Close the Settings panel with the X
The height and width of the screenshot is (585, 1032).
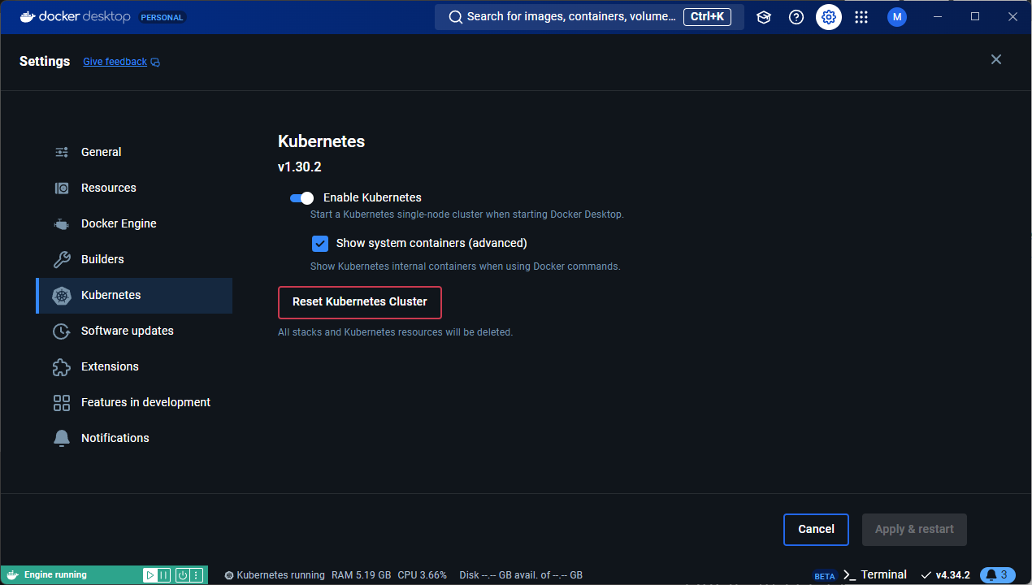(996, 59)
